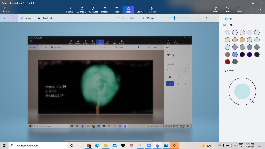Click the taskbar search box
The height and width of the screenshot is (149, 265).
tap(38, 145)
